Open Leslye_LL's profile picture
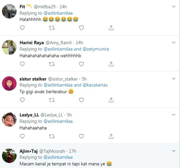180x168 pixels. pos(9,119)
